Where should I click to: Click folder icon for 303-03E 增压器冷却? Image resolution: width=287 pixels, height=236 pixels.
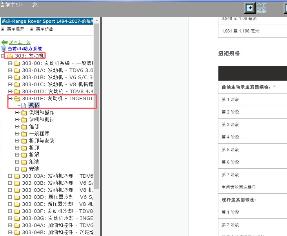pos(17,204)
